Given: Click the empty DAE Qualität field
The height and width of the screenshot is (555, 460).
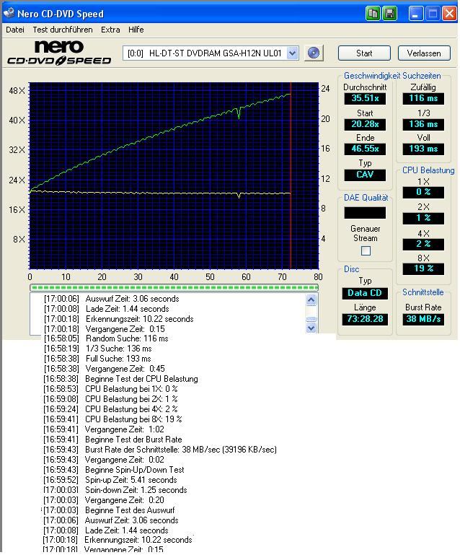Looking at the screenshot, I should coord(365,213).
